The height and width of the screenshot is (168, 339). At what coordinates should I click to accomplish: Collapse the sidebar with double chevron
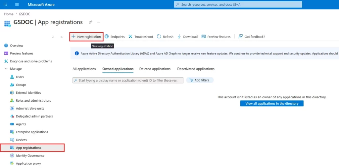[61, 37]
